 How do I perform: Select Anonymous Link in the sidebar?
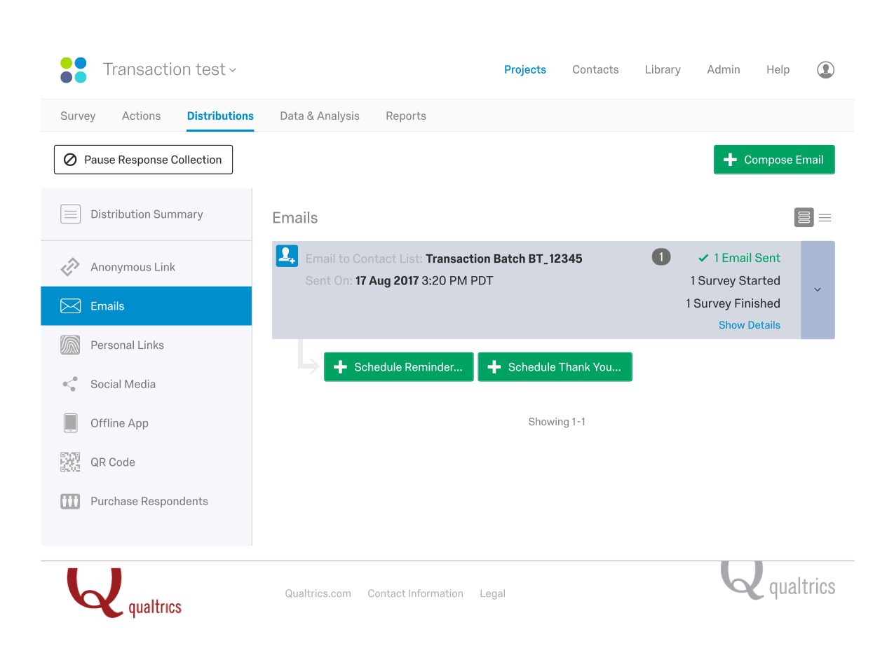coord(147,267)
